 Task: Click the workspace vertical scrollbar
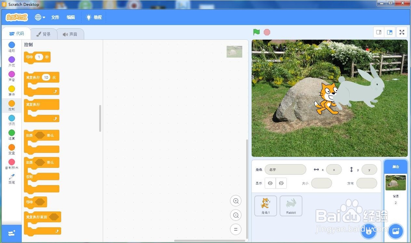point(247,190)
